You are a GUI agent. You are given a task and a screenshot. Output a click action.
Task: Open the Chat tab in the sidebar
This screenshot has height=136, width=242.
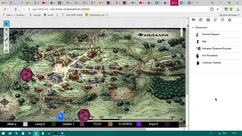(194, 20)
